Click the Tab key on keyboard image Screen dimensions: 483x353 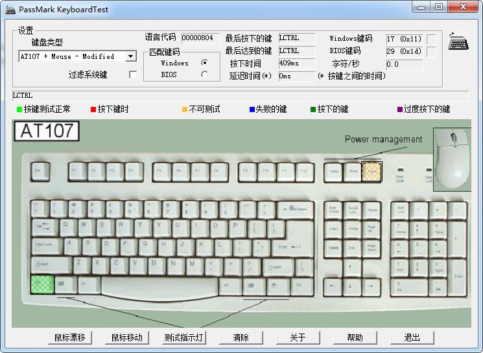pos(45,228)
